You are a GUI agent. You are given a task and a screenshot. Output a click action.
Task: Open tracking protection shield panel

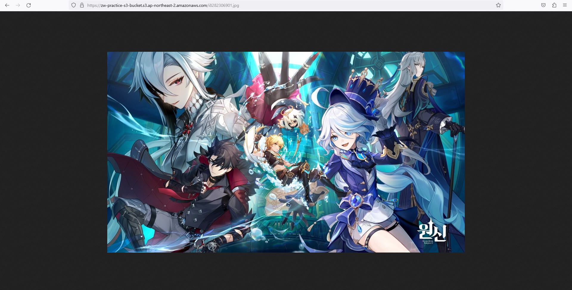[x=74, y=5]
